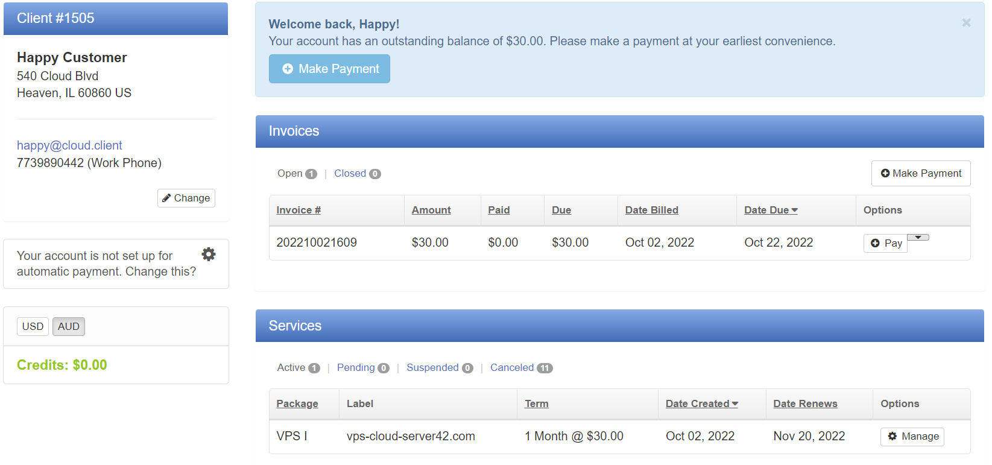The image size is (992, 465).
Task: Expand the dropdown arrow beside Pay
Action: click(918, 238)
